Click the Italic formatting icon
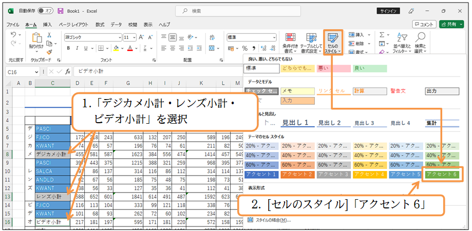472x231 pixels. pos(77,48)
